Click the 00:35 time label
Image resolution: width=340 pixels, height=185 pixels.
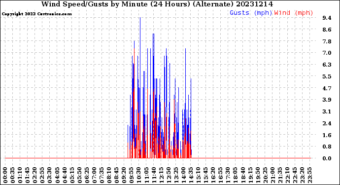pyautogui.click(x=13, y=175)
